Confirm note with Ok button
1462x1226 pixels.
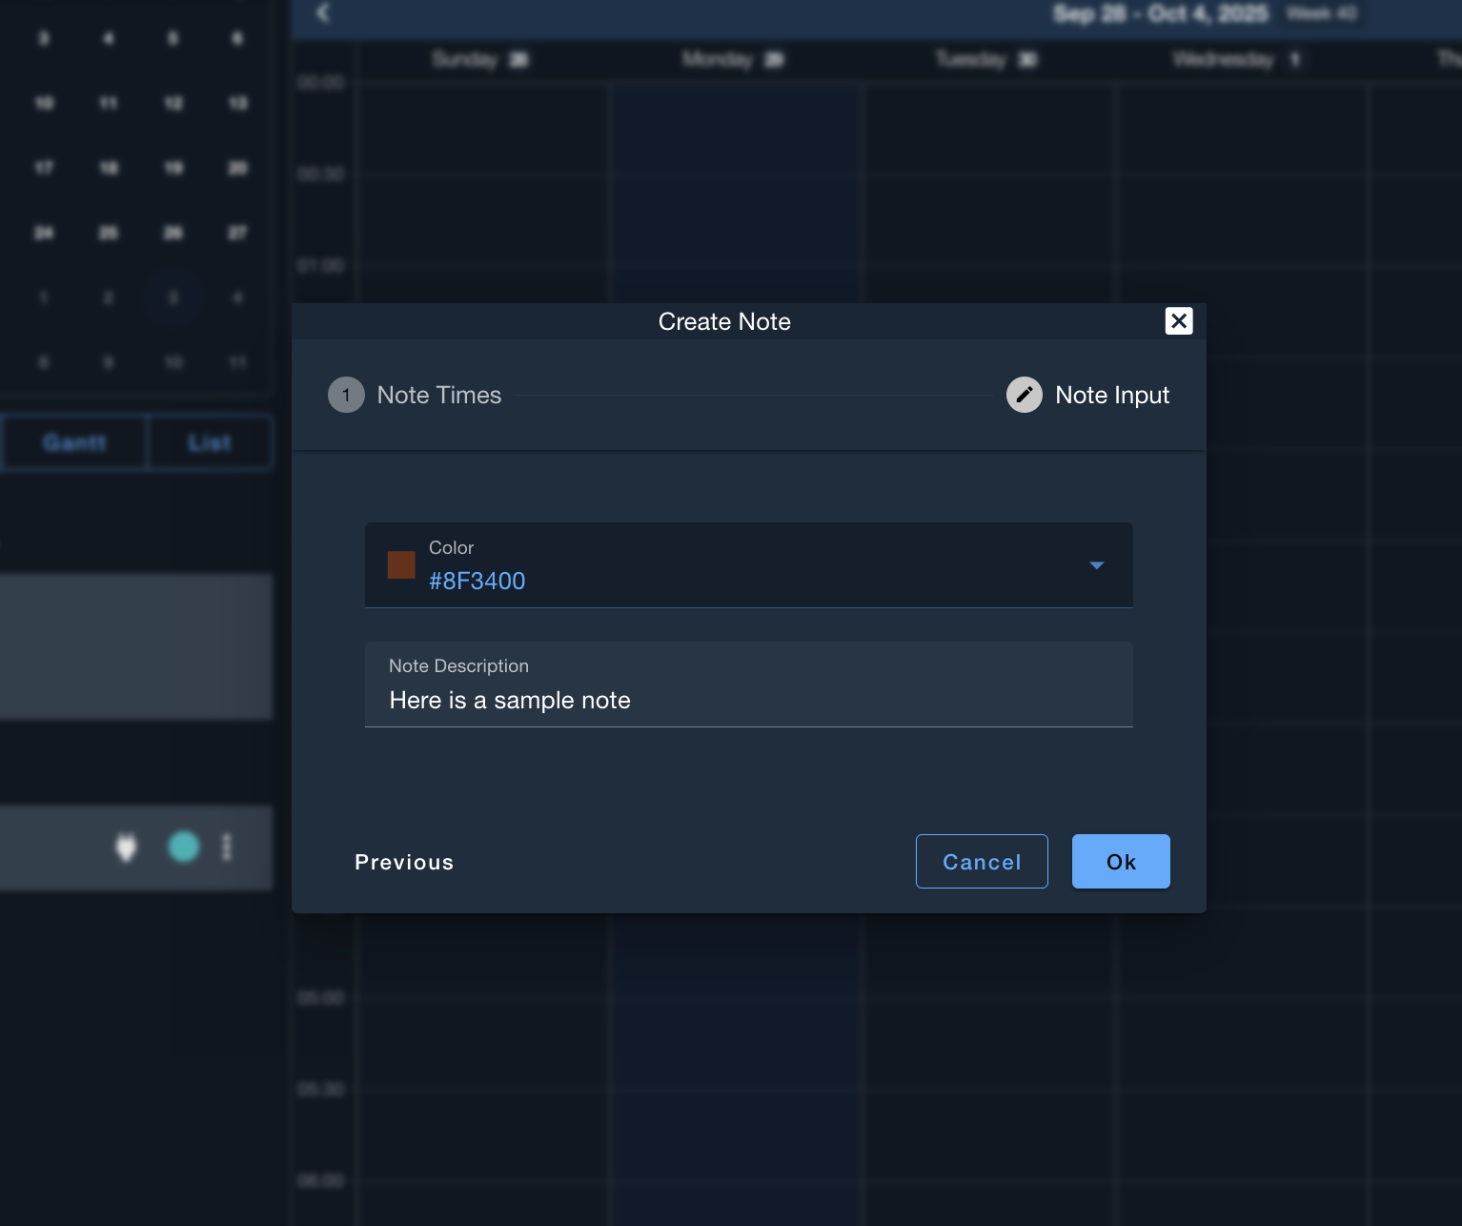coord(1121,862)
